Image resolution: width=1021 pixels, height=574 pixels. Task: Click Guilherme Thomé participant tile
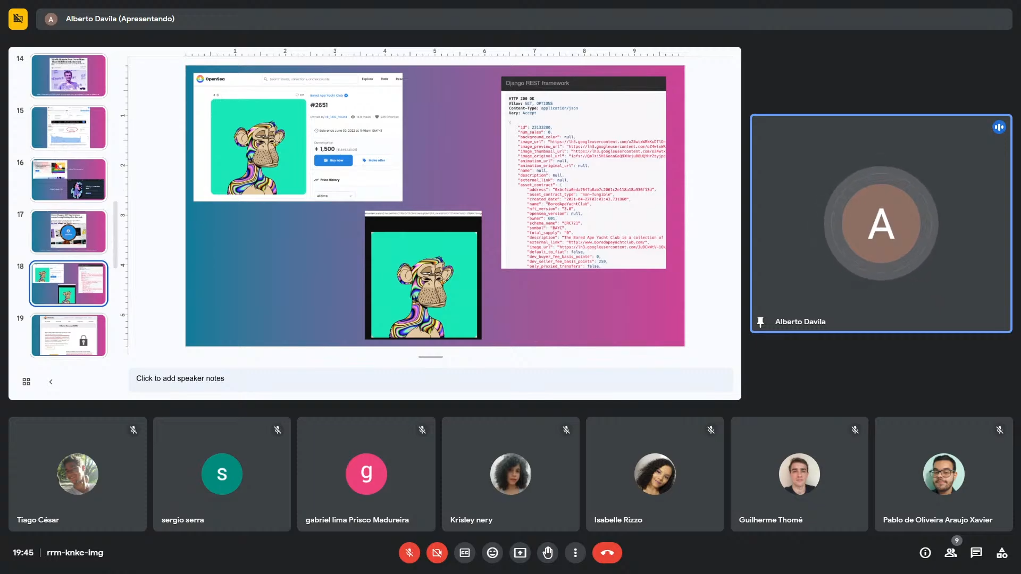[x=799, y=474]
